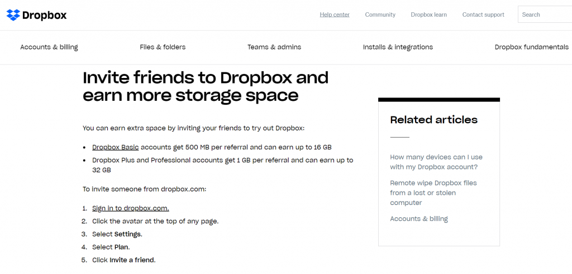Open the Help center link
The image size is (572, 274).
click(x=335, y=14)
